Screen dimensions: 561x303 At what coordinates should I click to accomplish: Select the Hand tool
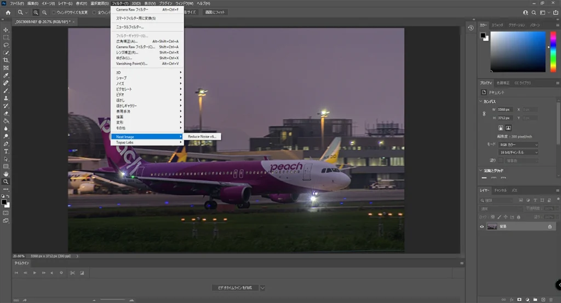pyautogui.click(x=6, y=174)
